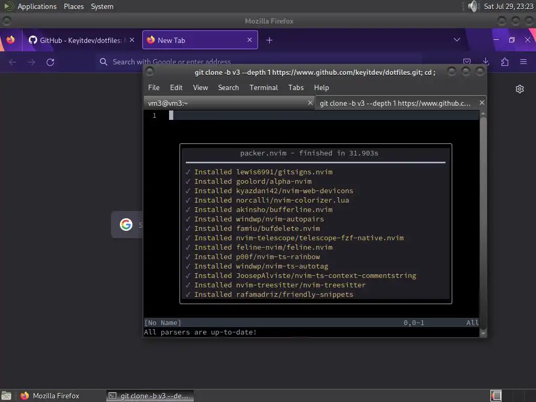Personalize new tab via gear icon
Screen dimensions: 536x402
point(520,89)
